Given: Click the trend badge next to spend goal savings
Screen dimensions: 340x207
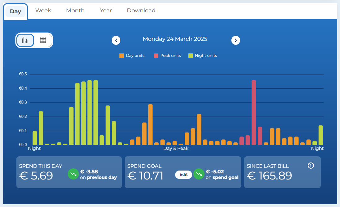Looking at the screenshot, I should (x=199, y=174).
